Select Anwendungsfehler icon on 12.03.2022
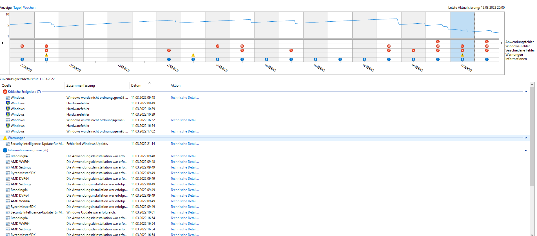This screenshot has width=537, height=236. [x=487, y=42]
